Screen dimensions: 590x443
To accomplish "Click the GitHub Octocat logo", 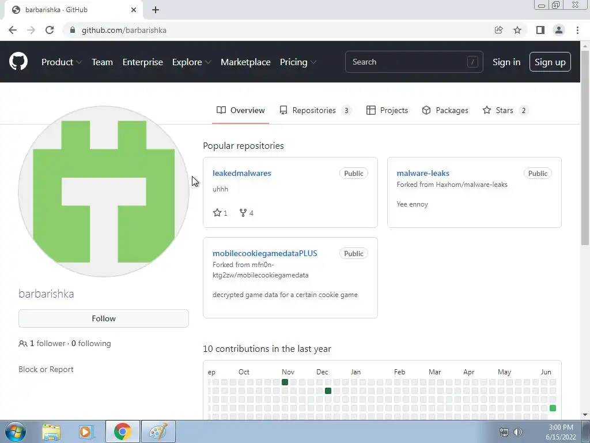I will 18,62.
